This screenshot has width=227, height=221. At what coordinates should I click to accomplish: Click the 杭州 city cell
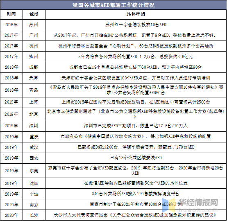[x=34, y=46]
